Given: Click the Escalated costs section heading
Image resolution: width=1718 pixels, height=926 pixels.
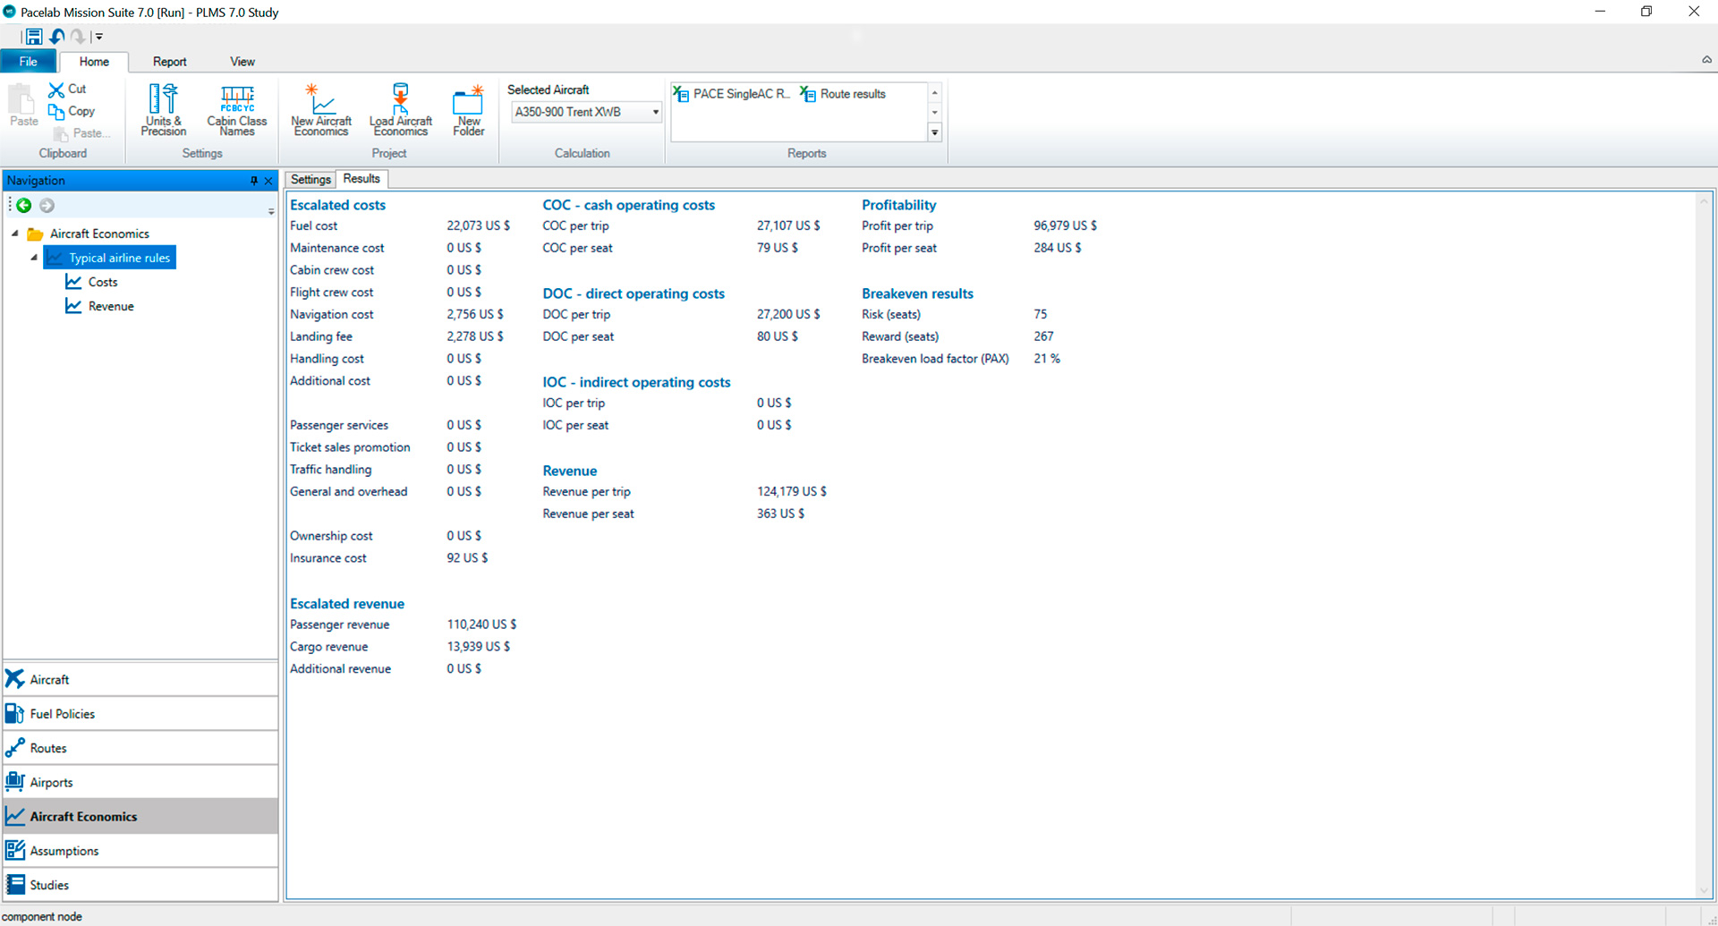Looking at the screenshot, I should tap(337, 205).
